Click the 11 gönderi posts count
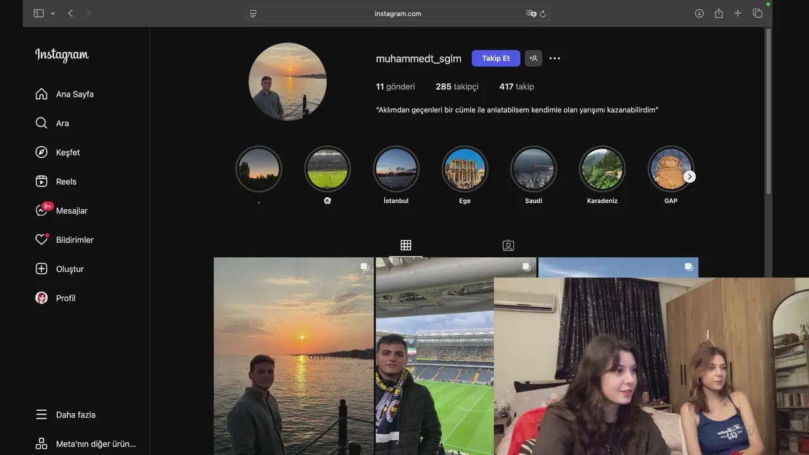Image resolution: width=809 pixels, height=455 pixels. click(396, 87)
